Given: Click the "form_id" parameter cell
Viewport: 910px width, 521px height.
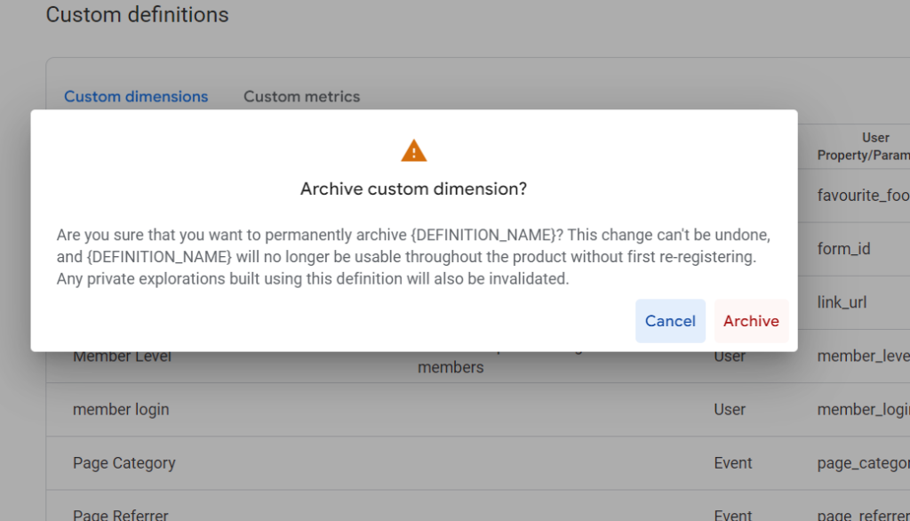Looking at the screenshot, I should [x=844, y=249].
